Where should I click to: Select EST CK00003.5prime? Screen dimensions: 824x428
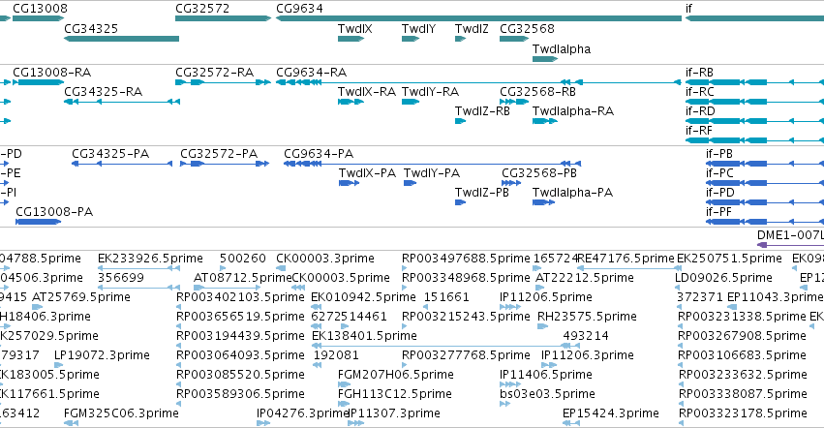[341, 278]
